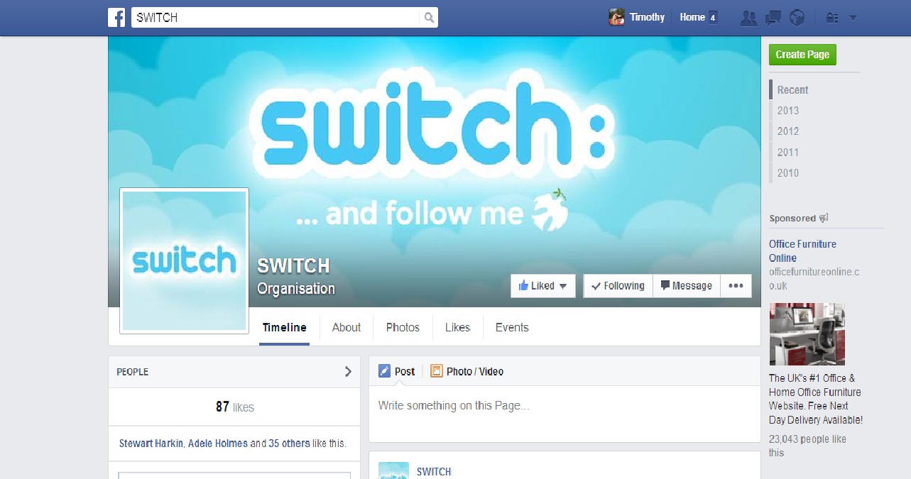911x479 pixels.
Task: Go to Home in the top bar
Action: point(692,17)
